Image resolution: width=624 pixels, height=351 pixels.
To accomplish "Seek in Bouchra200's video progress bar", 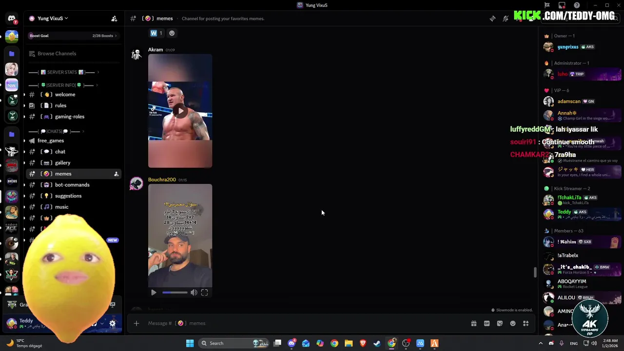I will pos(175,292).
